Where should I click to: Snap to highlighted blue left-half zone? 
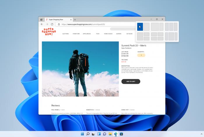coord(140,27)
